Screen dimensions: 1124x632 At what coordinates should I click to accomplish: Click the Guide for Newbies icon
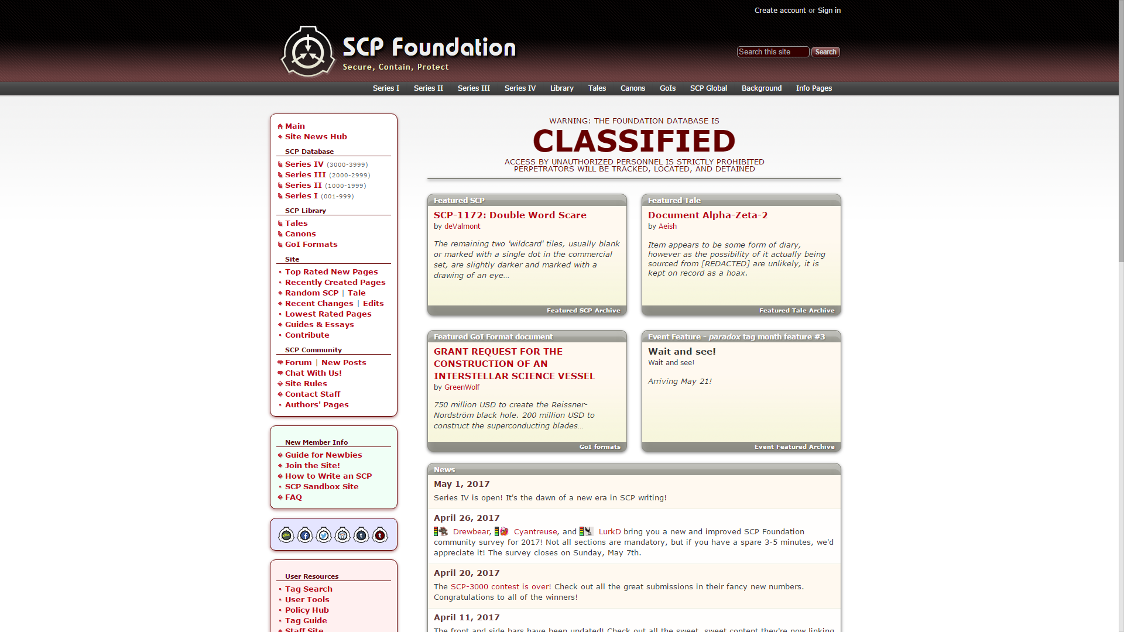pos(281,454)
